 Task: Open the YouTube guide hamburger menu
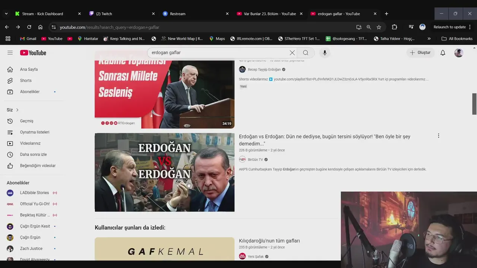(x=10, y=52)
